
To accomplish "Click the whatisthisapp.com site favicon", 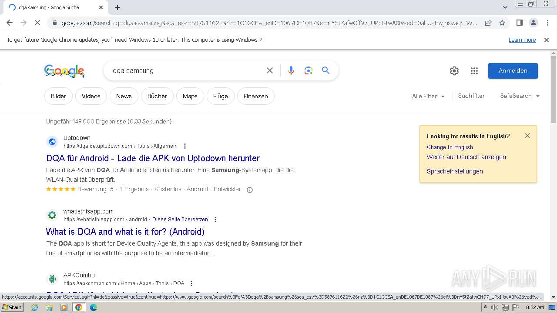I will pyautogui.click(x=52, y=215).
